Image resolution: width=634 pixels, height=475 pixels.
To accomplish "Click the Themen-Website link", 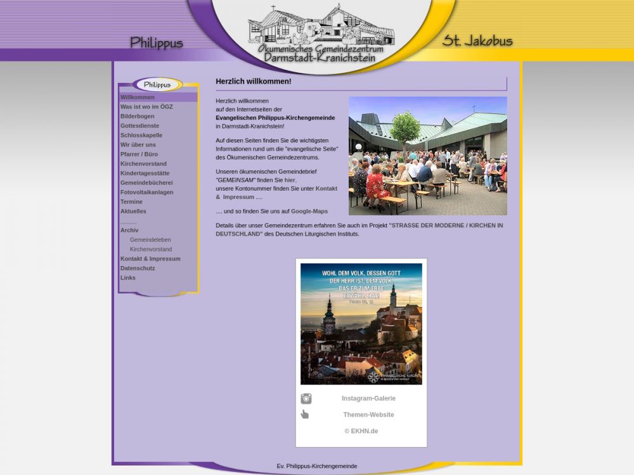I will [x=368, y=415].
